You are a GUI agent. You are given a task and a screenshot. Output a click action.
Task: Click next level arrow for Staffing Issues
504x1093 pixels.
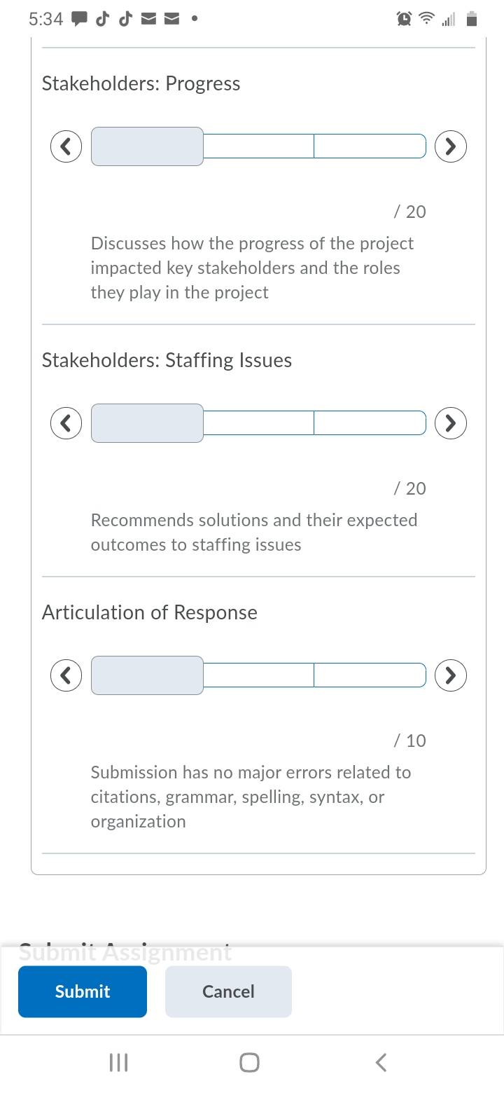pyautogui.click(x=451, y=423)
